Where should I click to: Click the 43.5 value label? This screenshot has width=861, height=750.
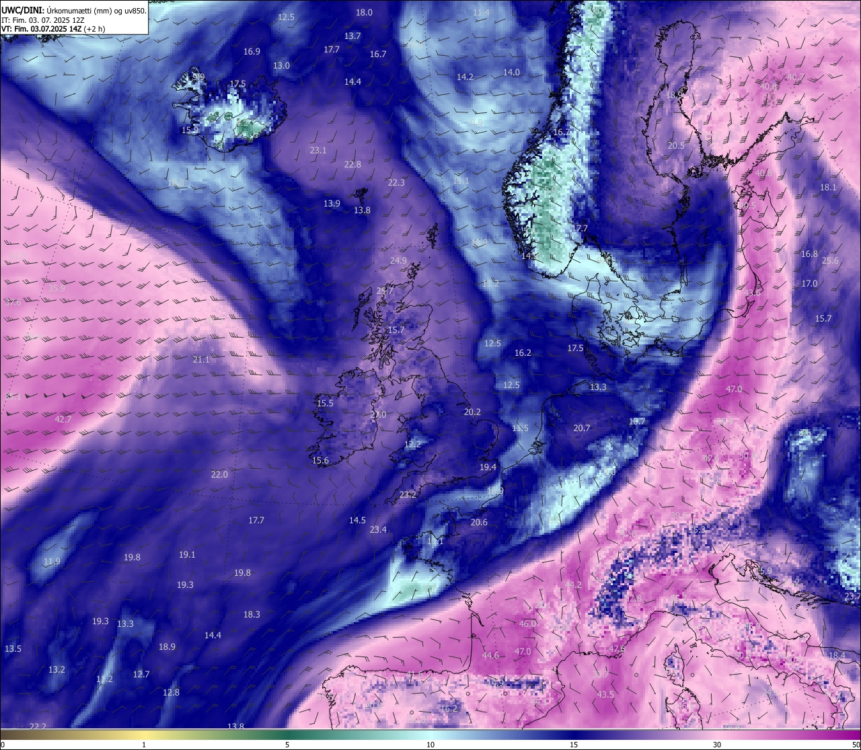pyautogui.click(x=605, y=694)
